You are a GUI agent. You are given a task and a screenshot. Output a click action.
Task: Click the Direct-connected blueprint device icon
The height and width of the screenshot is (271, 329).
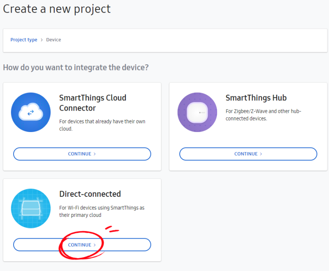tap(30, 208)
